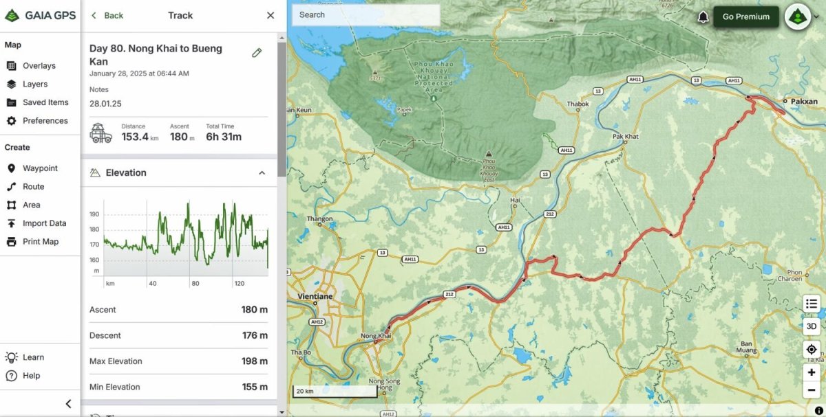Select the Route creation tool
826x417 pixels.
click(x=32, y=186)
